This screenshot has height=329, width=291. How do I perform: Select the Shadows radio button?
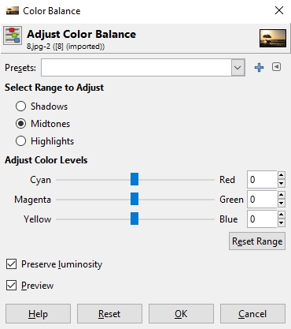coord(20,107)
